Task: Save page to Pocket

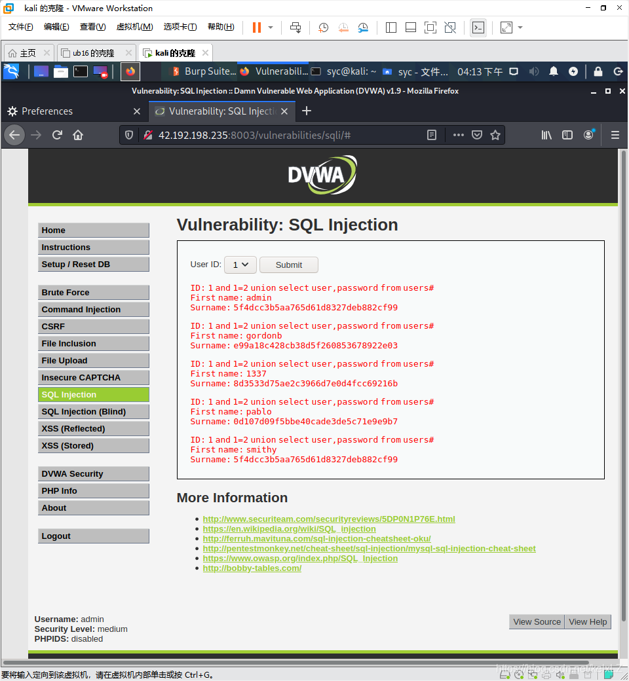Action: [x=477, y=135]
